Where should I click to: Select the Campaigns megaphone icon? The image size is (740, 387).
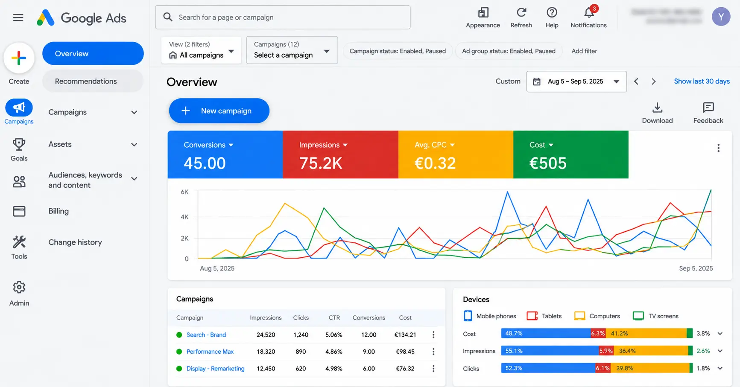(19, 108)
